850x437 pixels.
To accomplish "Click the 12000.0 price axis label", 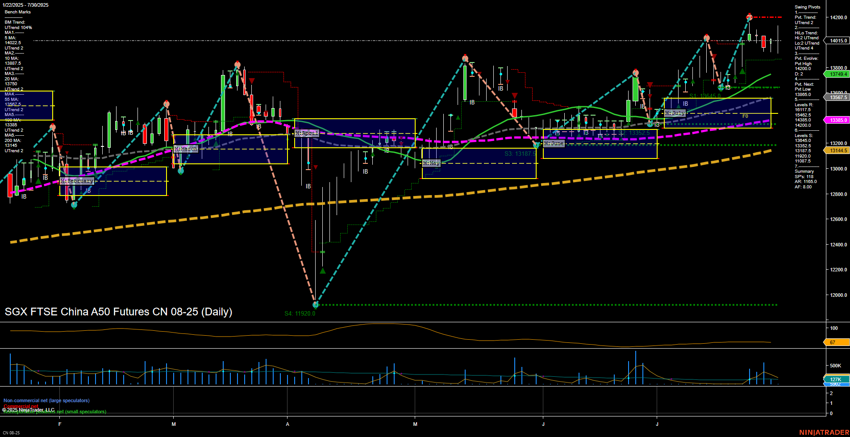I will point(838,295).
